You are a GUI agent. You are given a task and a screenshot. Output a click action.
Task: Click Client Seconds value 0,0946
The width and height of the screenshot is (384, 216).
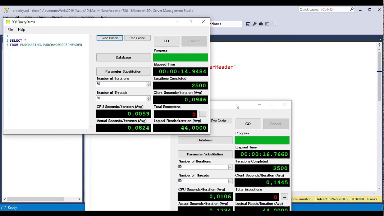pyautogui.click(x=180, y=100)
